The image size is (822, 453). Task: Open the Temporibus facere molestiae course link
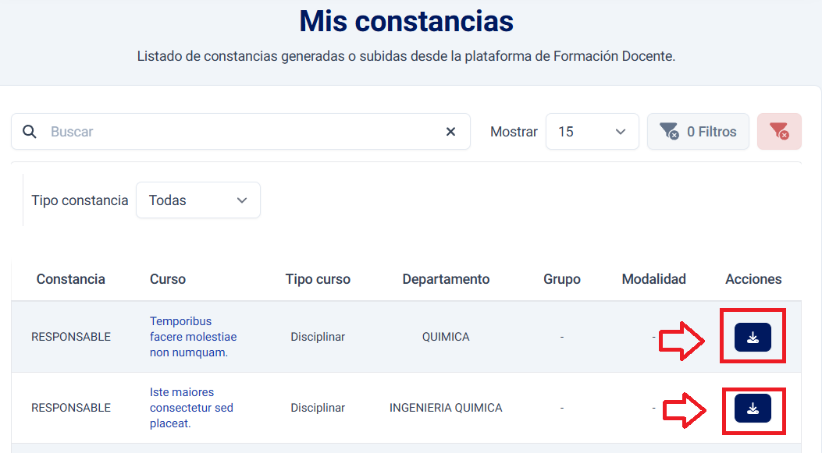pyautogui.click(x=193, y=337)
